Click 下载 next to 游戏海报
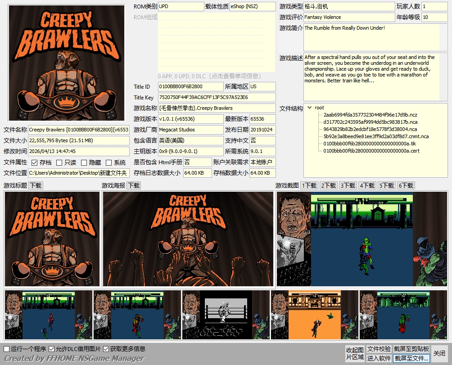The image size is (452, 365). pyautogui.click(x=134, y=185)
